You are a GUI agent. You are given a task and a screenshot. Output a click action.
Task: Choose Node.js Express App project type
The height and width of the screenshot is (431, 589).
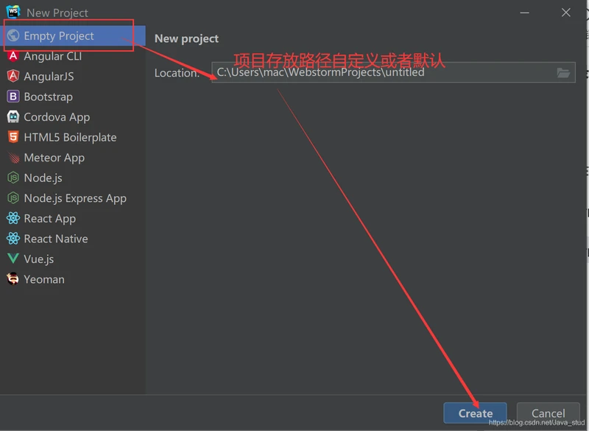click(74, 198)
